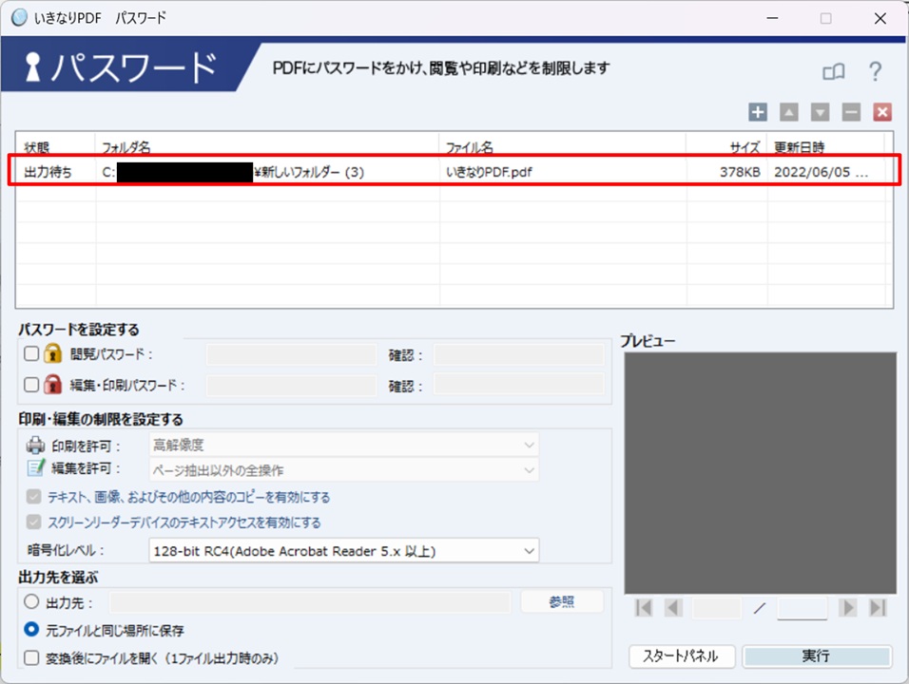Screen dimensions: 909x684
Task: Click the 出力先 path input field
Action: [x=310, y=602]
